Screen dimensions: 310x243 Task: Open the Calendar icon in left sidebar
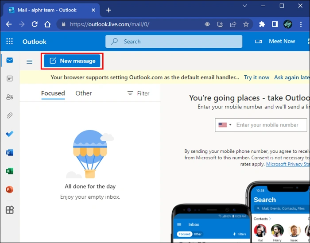coord(9,78)
